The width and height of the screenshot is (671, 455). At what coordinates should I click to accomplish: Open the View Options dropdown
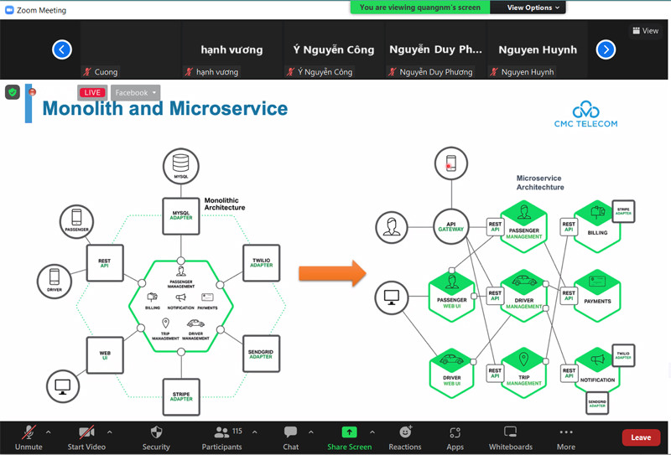(535, 8)
